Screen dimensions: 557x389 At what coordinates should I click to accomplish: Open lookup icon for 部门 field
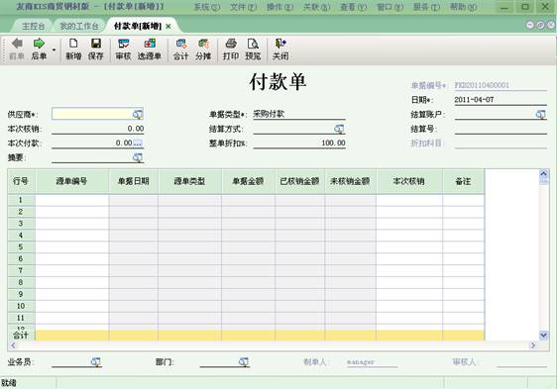tap(244, 361)
